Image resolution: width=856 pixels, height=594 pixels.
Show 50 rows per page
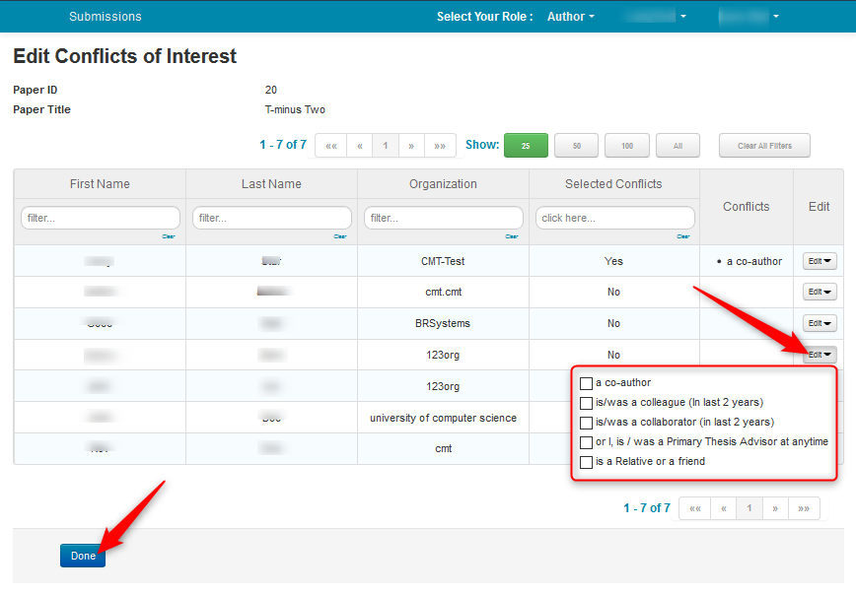(577, 146)
